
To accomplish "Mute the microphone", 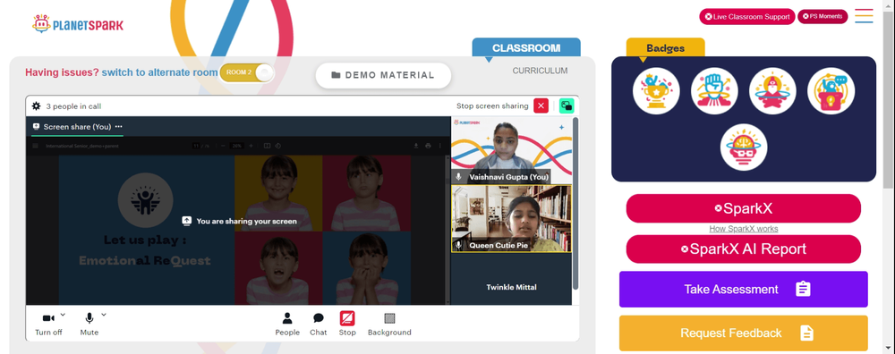I will click(89, 324).
